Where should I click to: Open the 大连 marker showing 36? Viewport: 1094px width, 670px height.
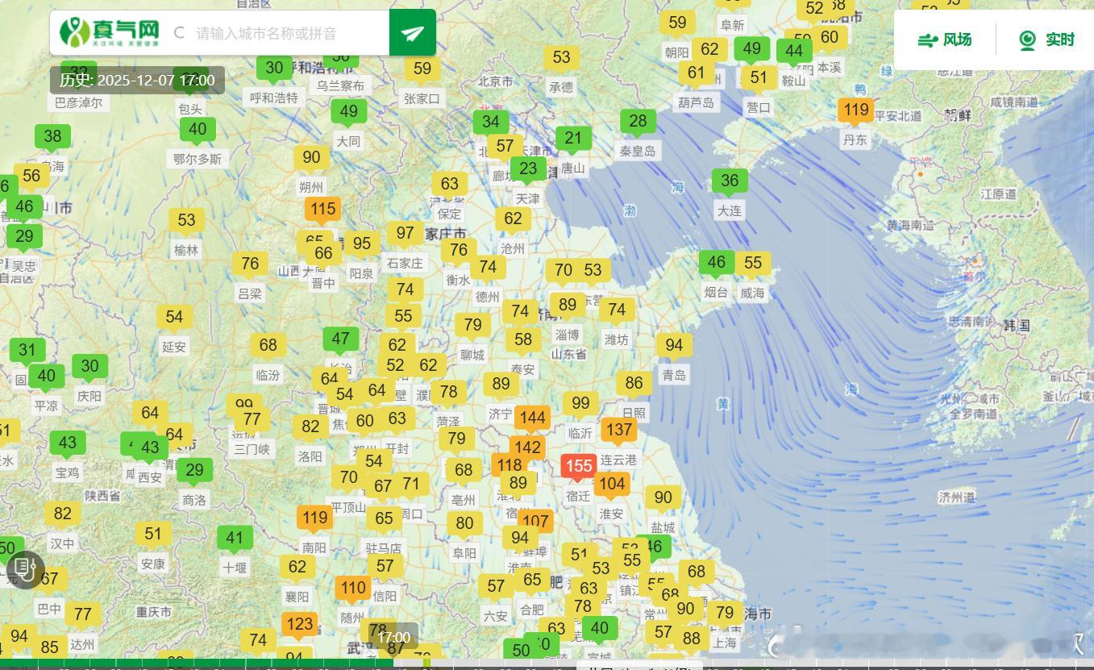click(x=730, y=181)
